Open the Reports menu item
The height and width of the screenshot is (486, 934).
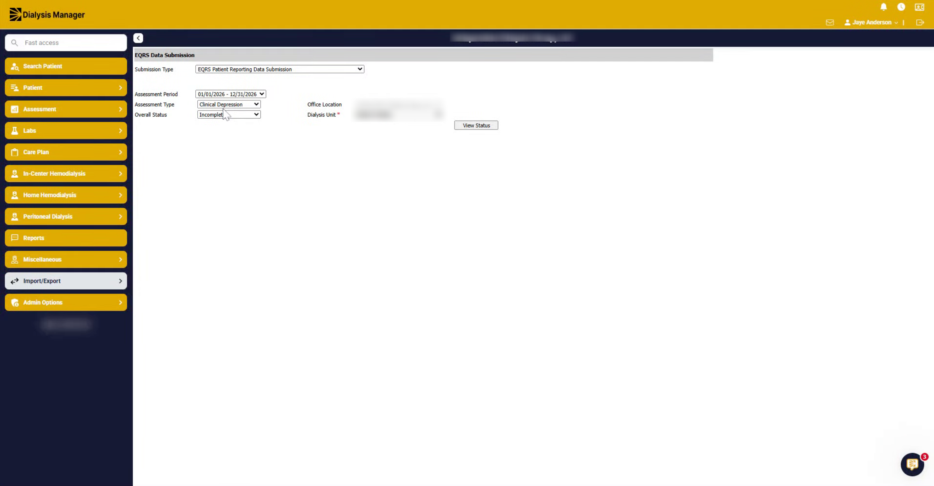point(66,238)
